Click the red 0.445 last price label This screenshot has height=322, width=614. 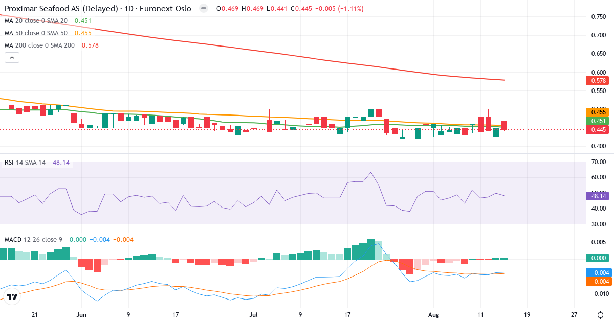click(597, 130)
